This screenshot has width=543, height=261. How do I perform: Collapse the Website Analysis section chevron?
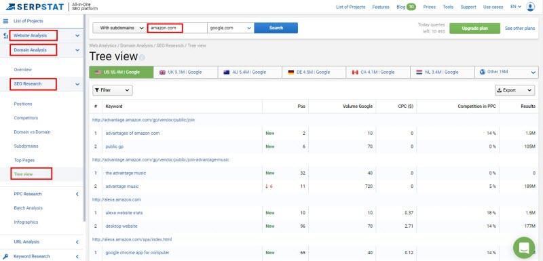[77, 36]
